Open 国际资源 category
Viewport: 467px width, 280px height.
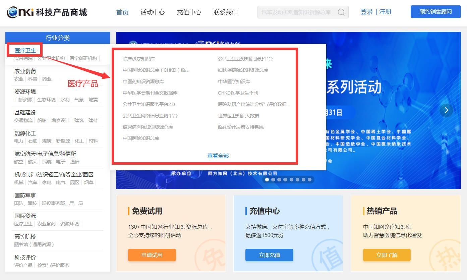point(25,216)
